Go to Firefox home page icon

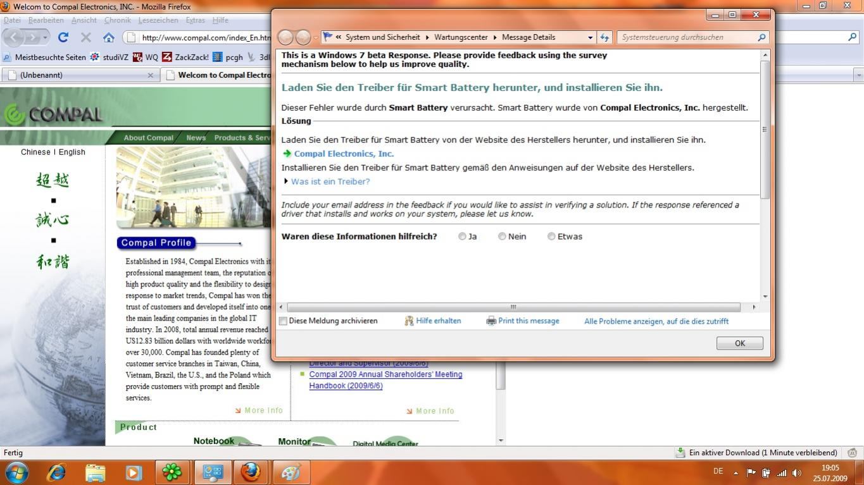click(109, 37)
